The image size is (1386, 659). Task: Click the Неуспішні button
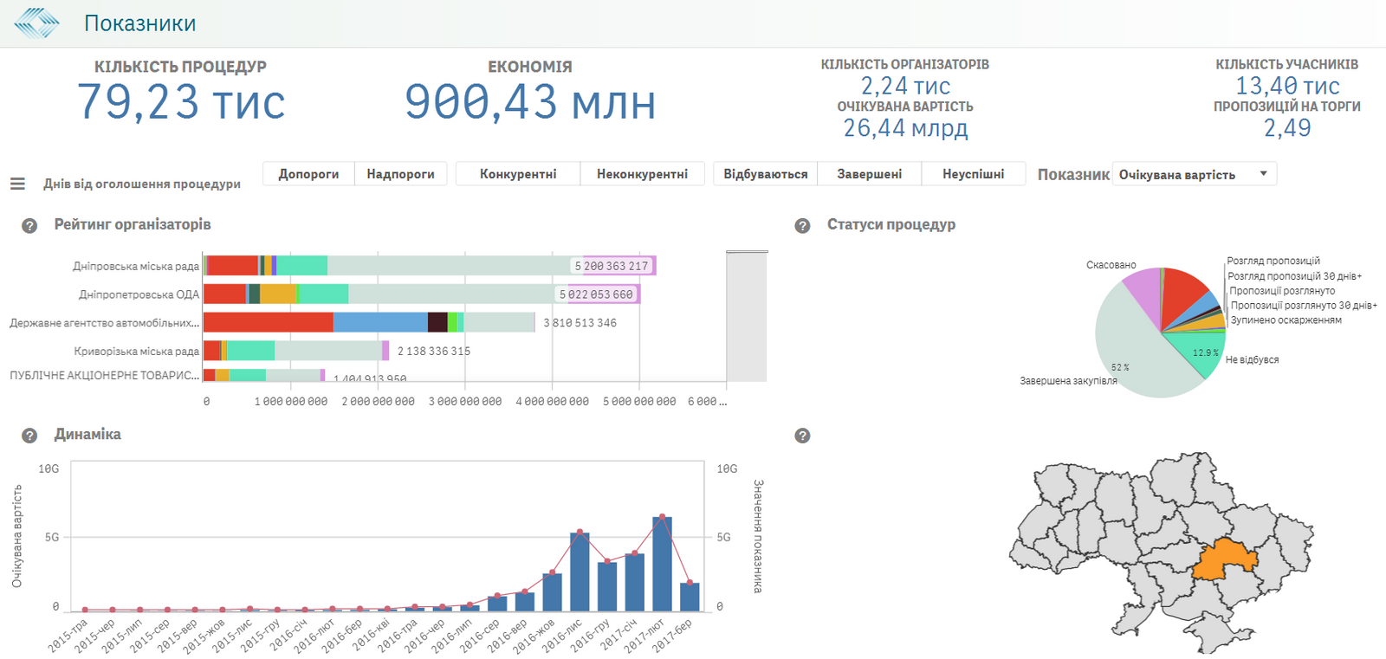click(973, 174)
